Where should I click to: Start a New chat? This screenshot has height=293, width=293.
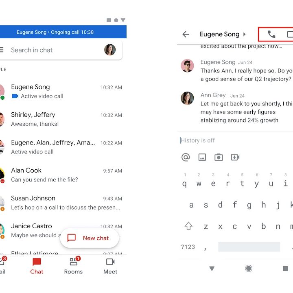point(90,238)
